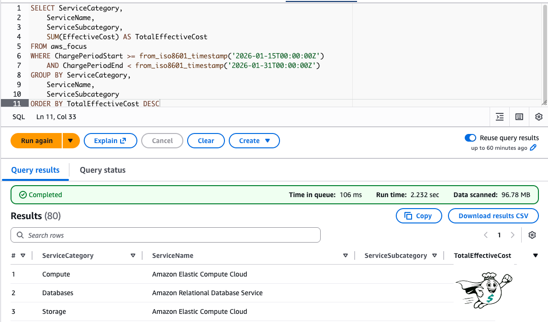Click SUM(EffectiveCost) on editor line 4
Image resolution: width=548 pixels, height=322 pixels.
pyautogui.click(x=83, y=37)
